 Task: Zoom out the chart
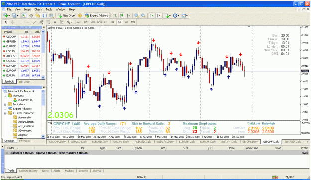point(143,15)
